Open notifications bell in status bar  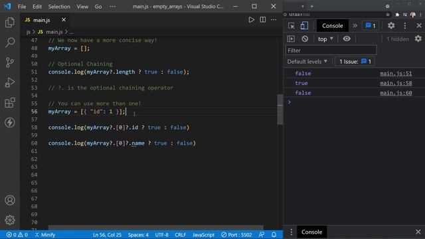point(274,234)
